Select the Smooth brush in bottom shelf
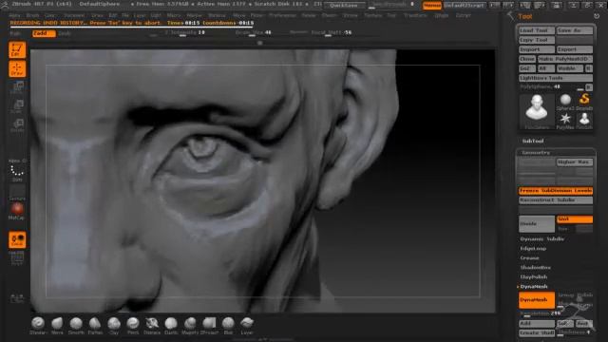This screenshot has width=608, height=342. 76,325
